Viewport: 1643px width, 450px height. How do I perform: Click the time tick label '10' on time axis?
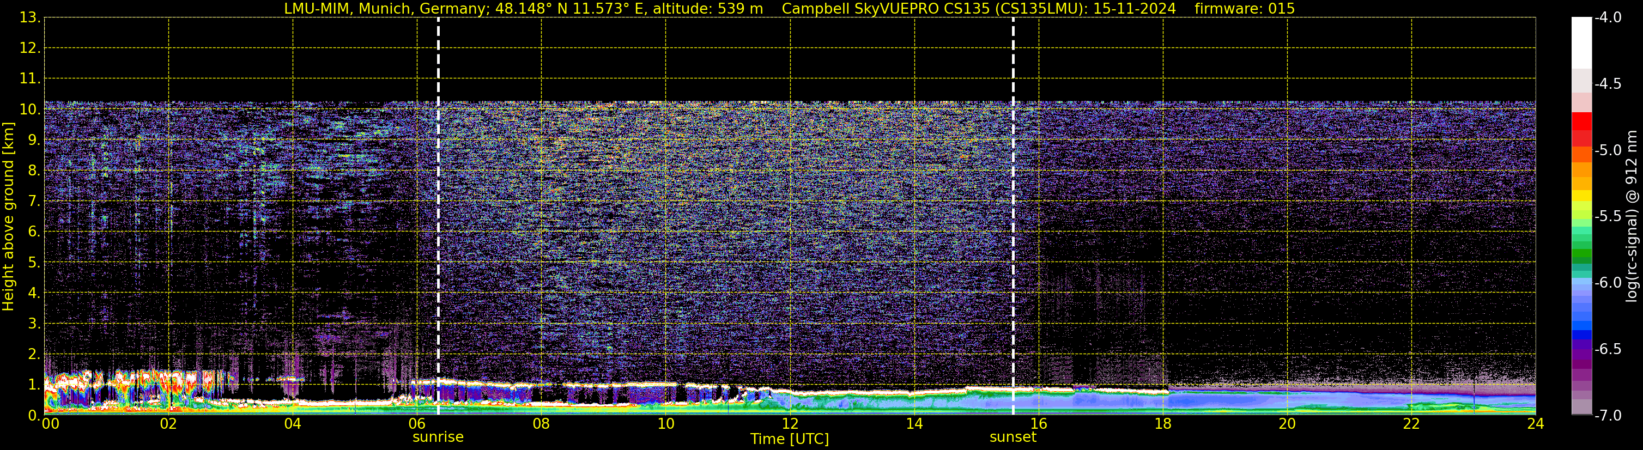(x=666, y=424)
